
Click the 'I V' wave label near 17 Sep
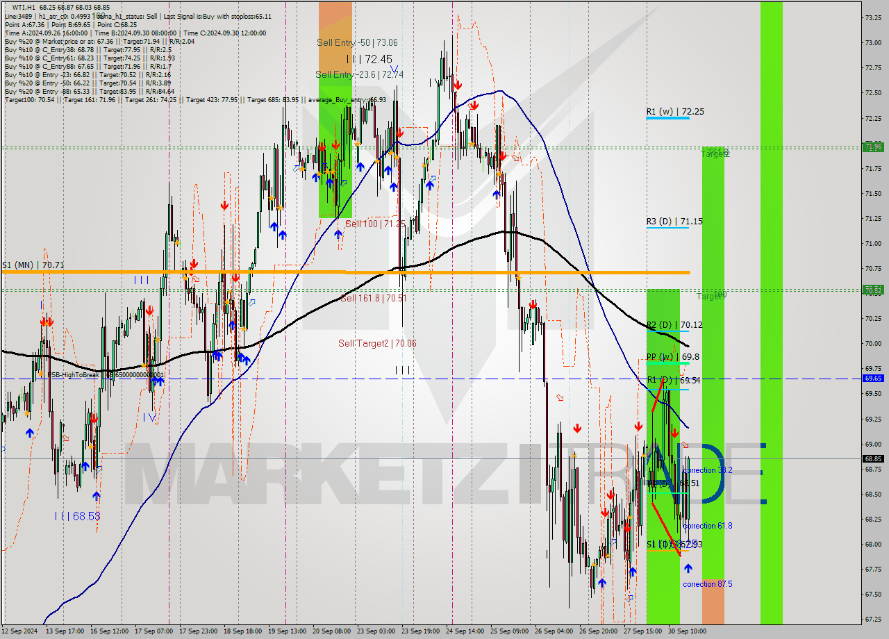(x=150, y=417)
